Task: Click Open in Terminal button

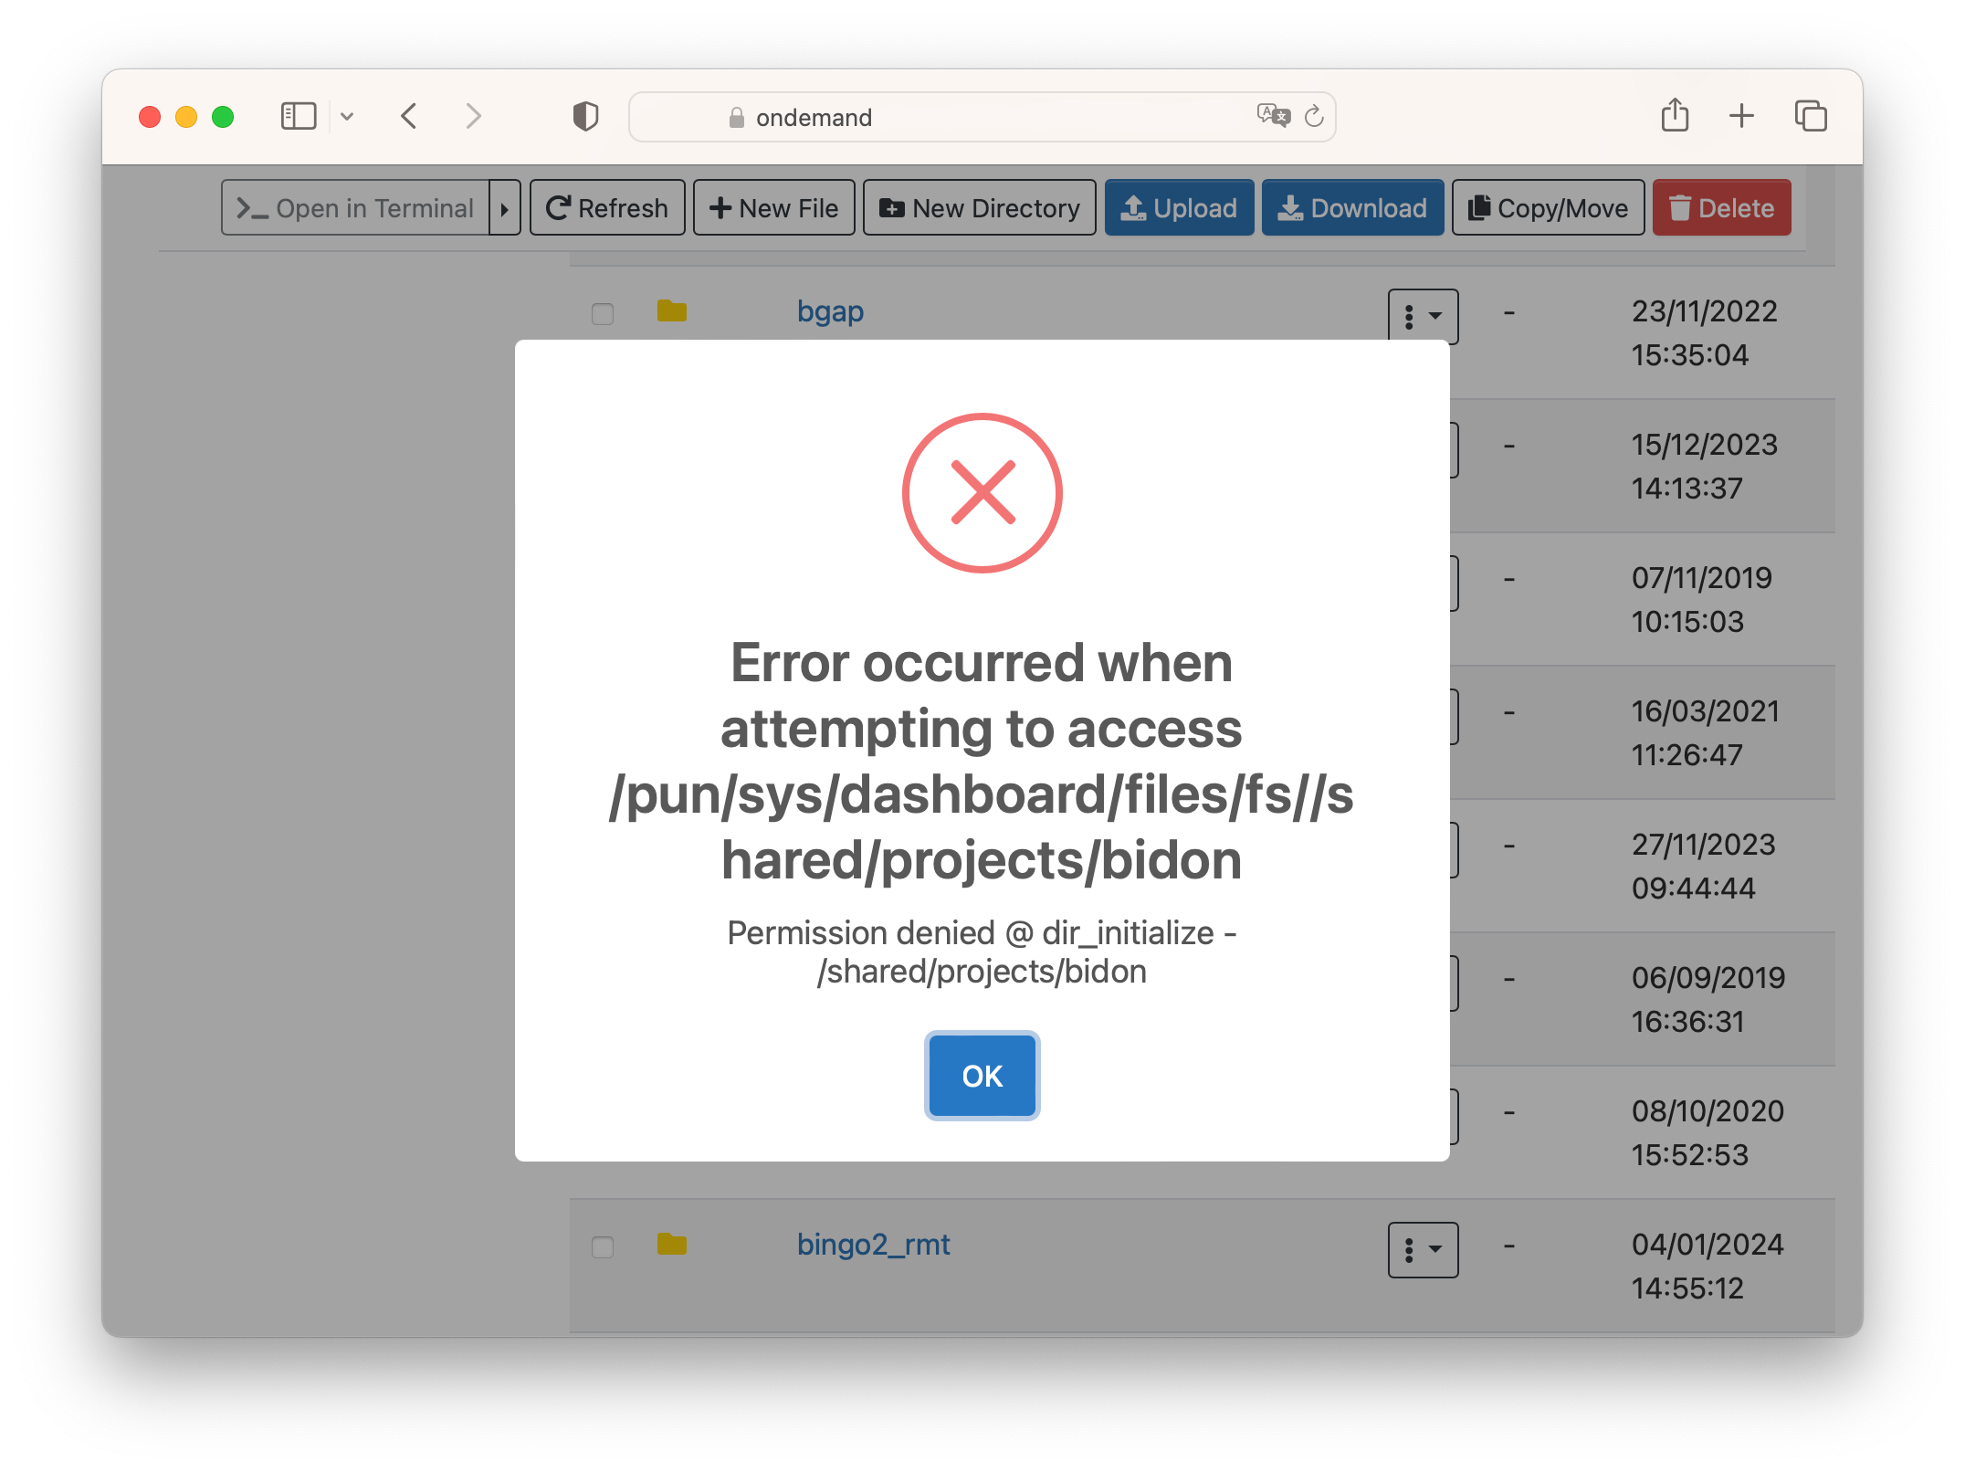Action: coord(356,208)
